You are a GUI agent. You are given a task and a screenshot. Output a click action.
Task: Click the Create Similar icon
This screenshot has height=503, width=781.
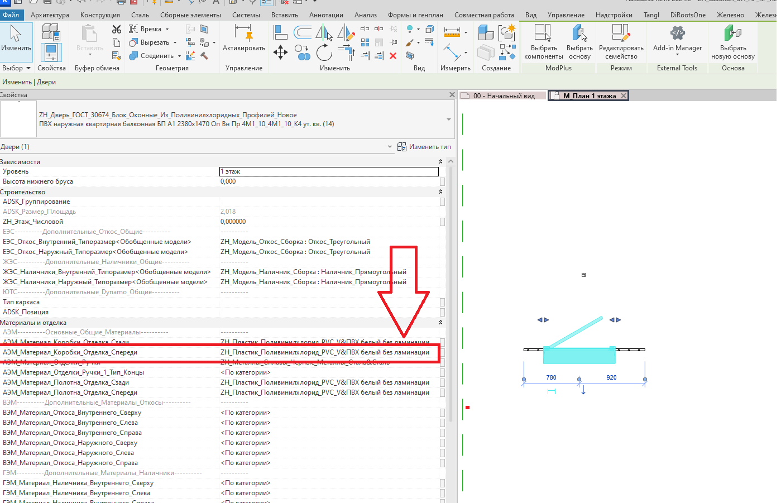507,52
